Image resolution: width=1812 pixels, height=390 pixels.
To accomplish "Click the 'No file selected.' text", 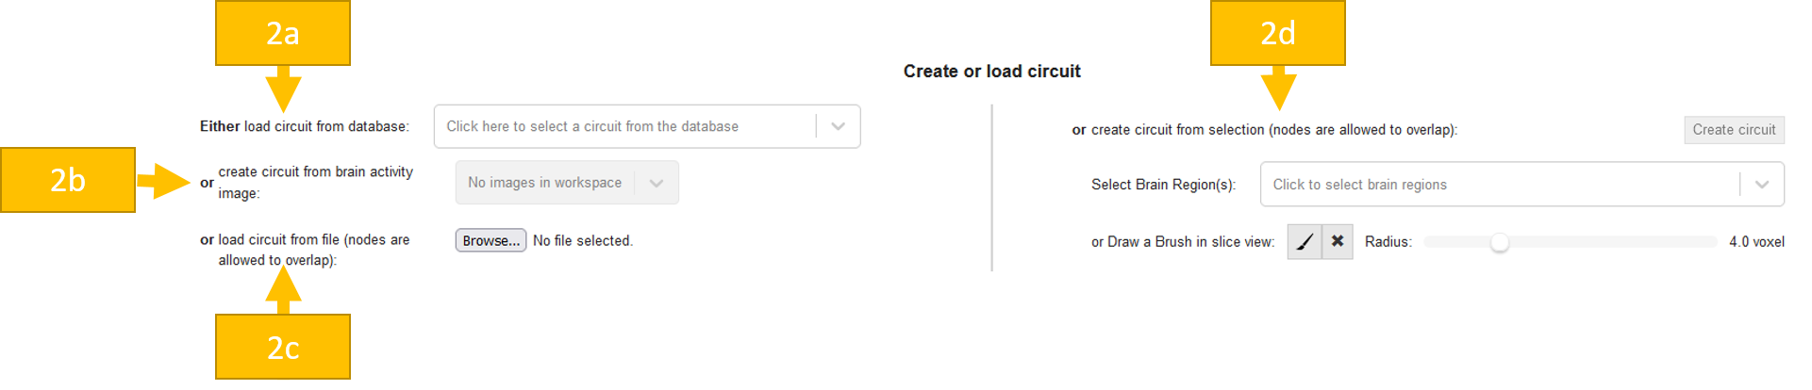I will coord(583,241).
